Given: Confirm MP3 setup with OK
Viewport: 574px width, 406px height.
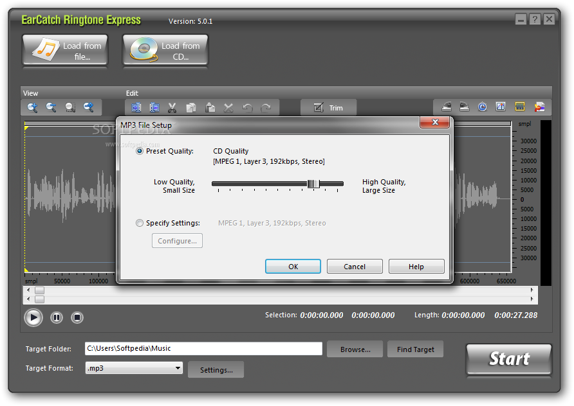Looking at the screenshot, I should [293, 267].
